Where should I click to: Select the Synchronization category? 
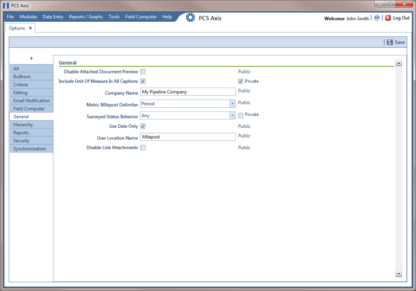point(31,148)
